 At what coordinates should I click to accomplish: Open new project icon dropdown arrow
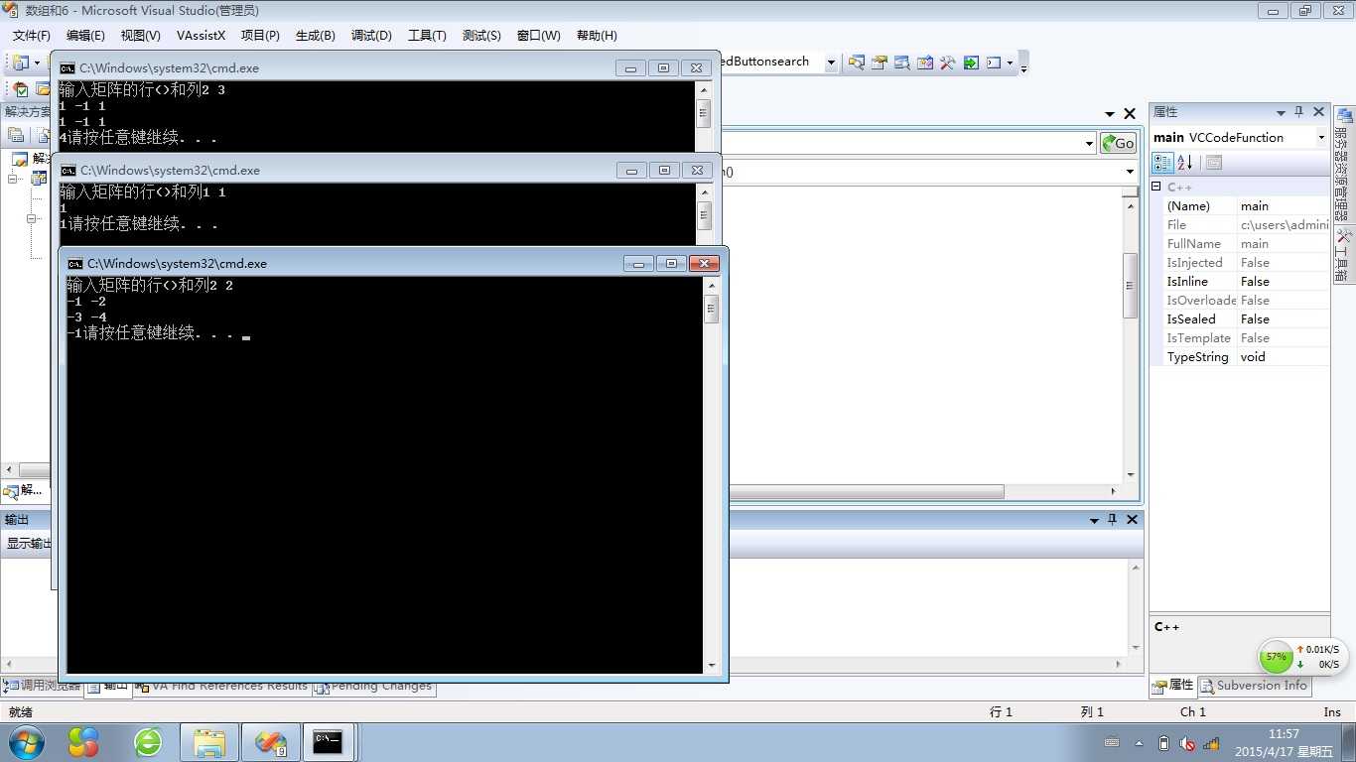click(x=38, y=63)
